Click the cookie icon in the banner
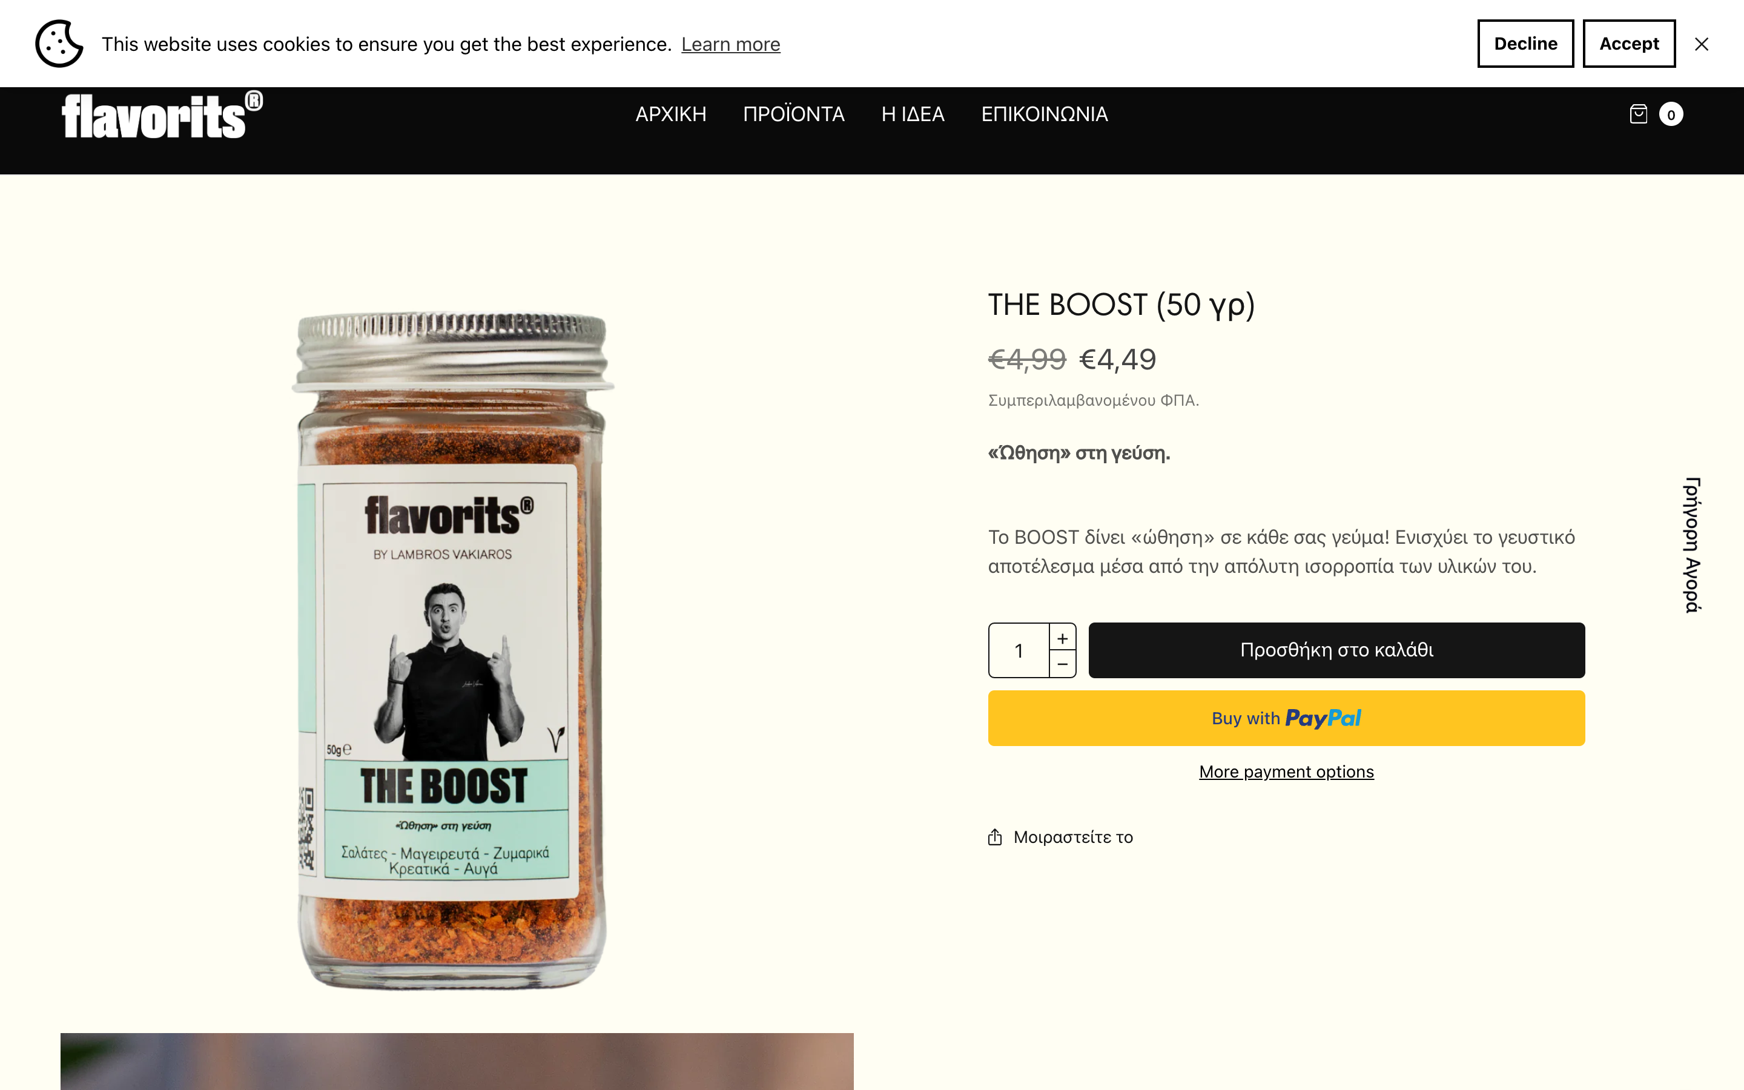Screen dimensions: 1744x1090 58,43
